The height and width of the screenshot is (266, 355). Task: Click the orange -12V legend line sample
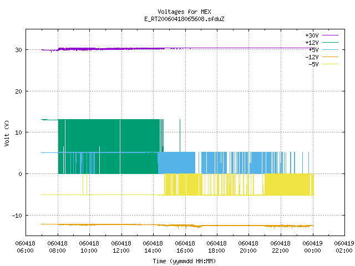(330, 57)
